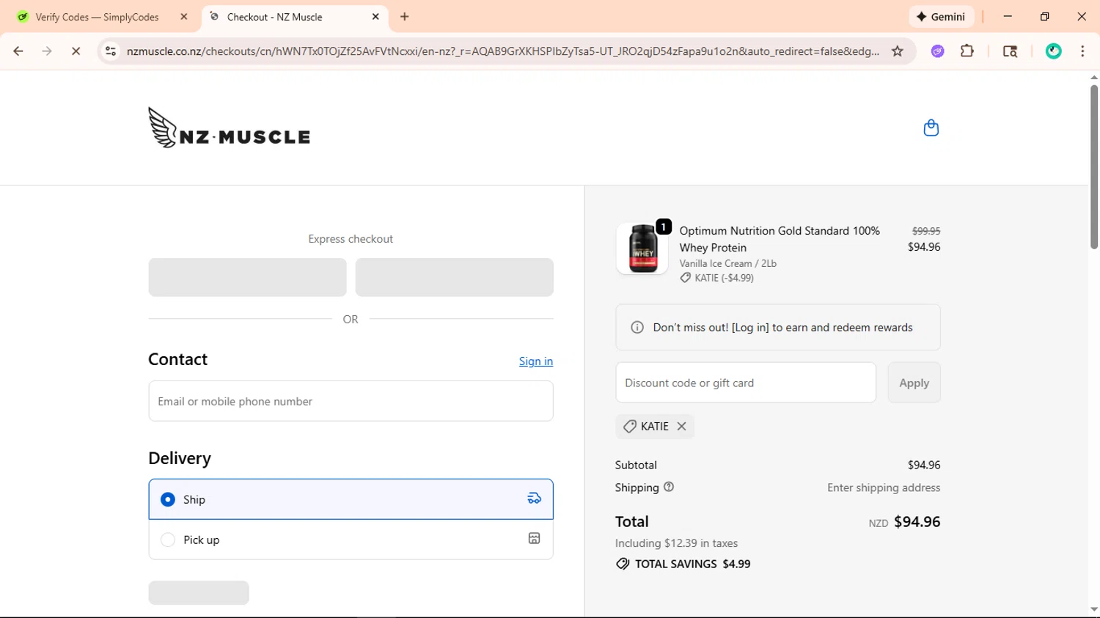Click the Apply discount button

914,383
